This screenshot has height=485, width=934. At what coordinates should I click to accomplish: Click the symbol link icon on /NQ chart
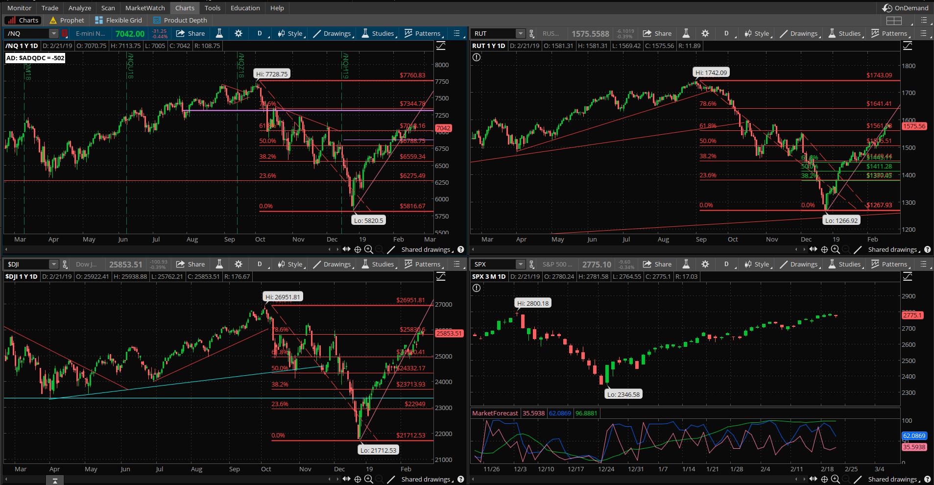[65, 33]
